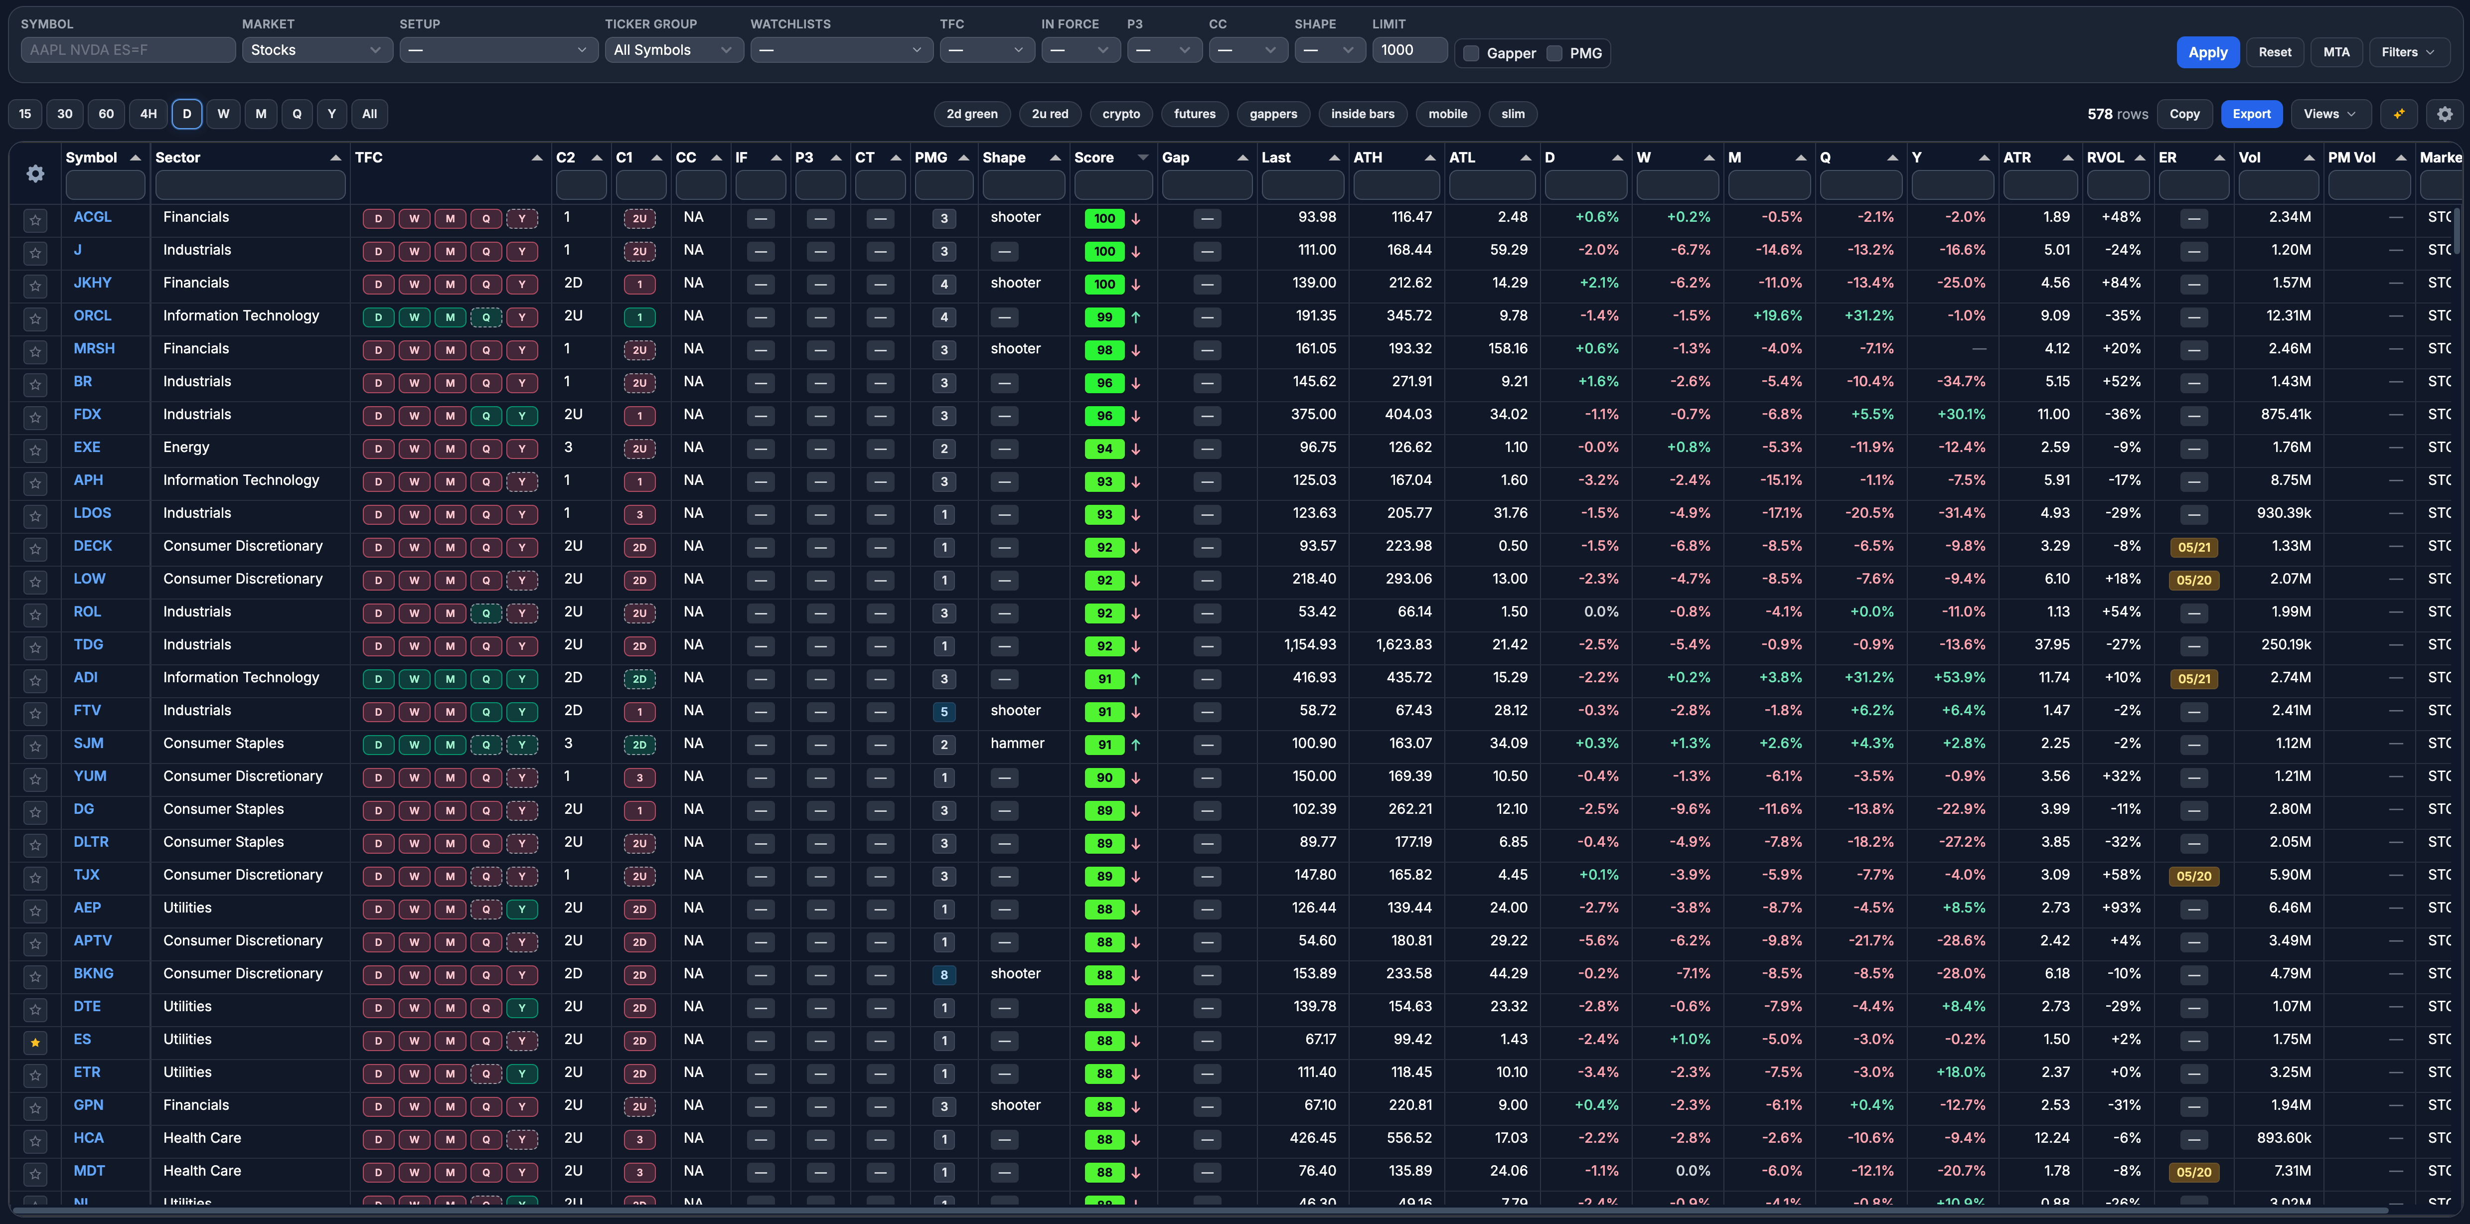The image size is (2470, 1224).
Task: Open the Views dropdown
Action: coord(2330,114)
